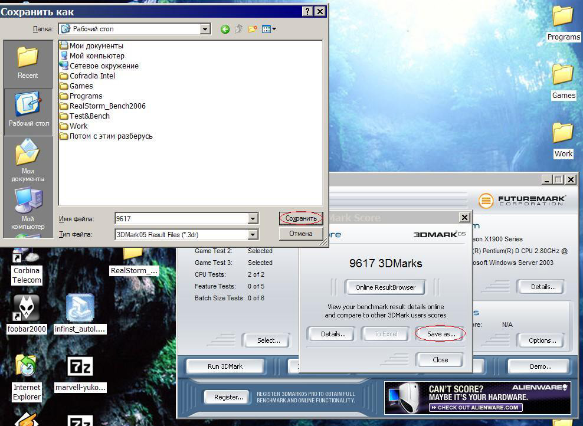The height and width of the screenshot is (426, 583).
Task: Click the Futuremark Corporation logo
Action: click(x=522, y=201)
